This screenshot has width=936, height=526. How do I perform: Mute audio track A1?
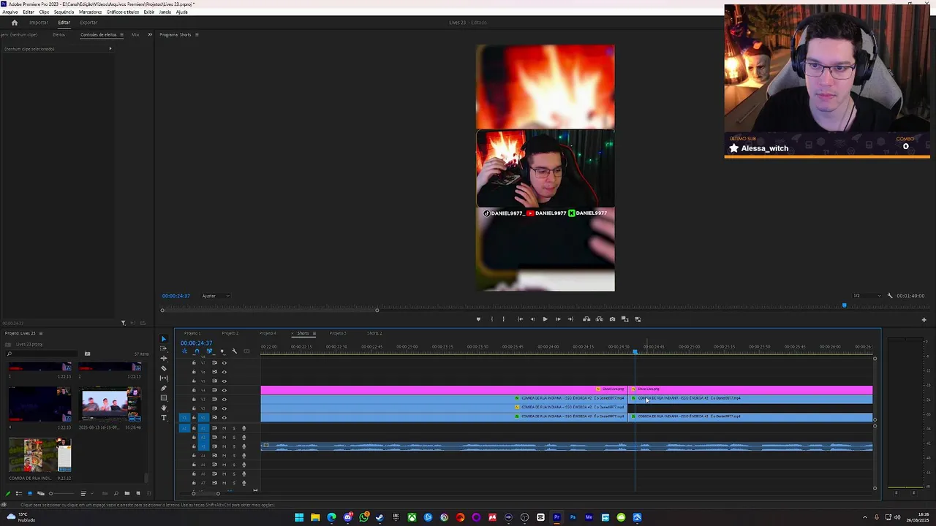tap(224, 428)
